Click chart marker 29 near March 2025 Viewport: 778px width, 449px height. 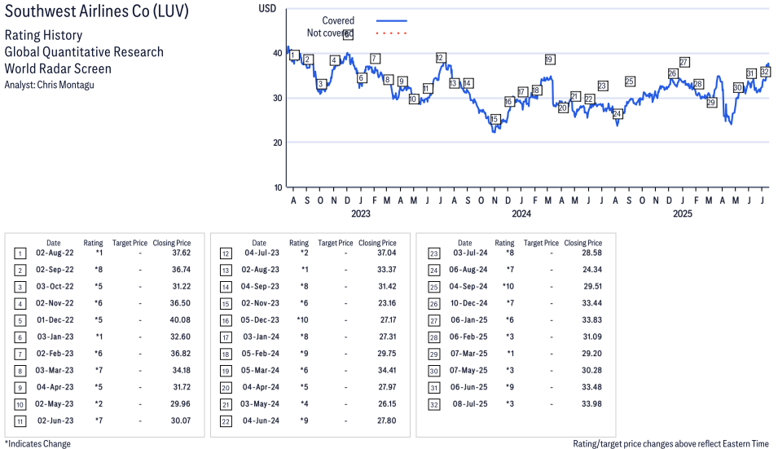click(711, 102)
